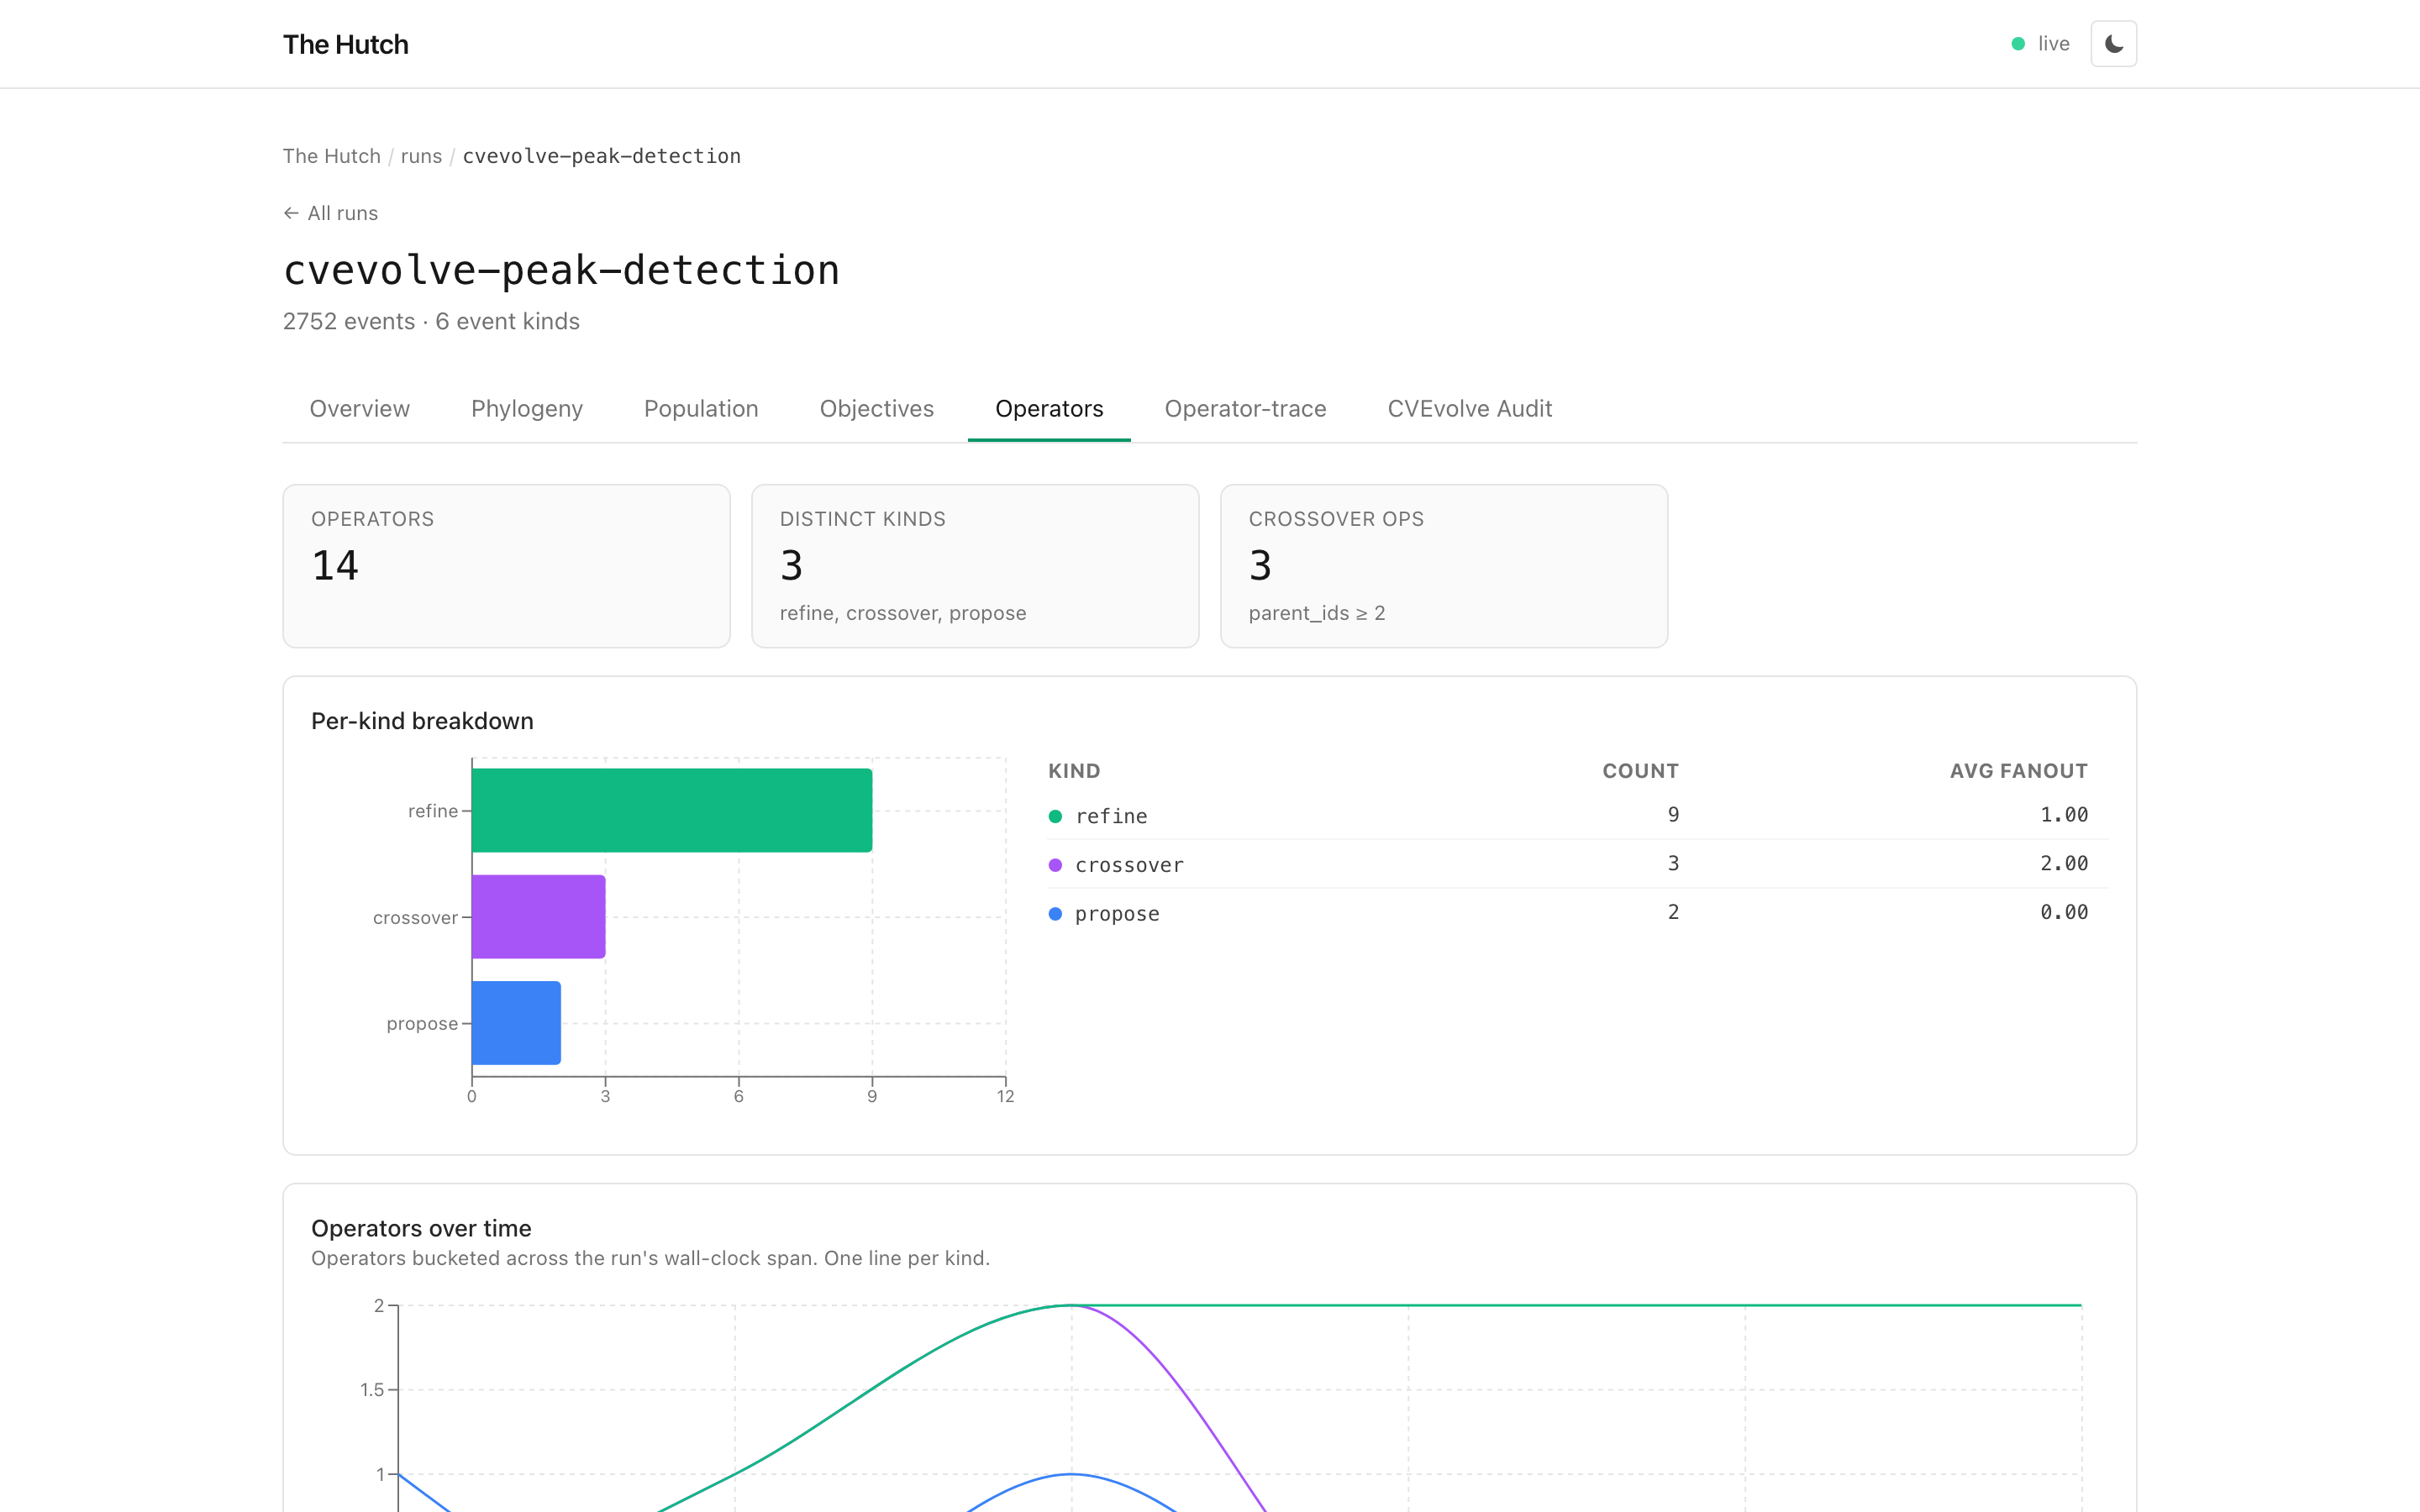Image resolution: width=2420 pixels, height=1512 pixels.
Task: Click the propose y-axis label in bar chart
Action: [x=422, y=1024]
